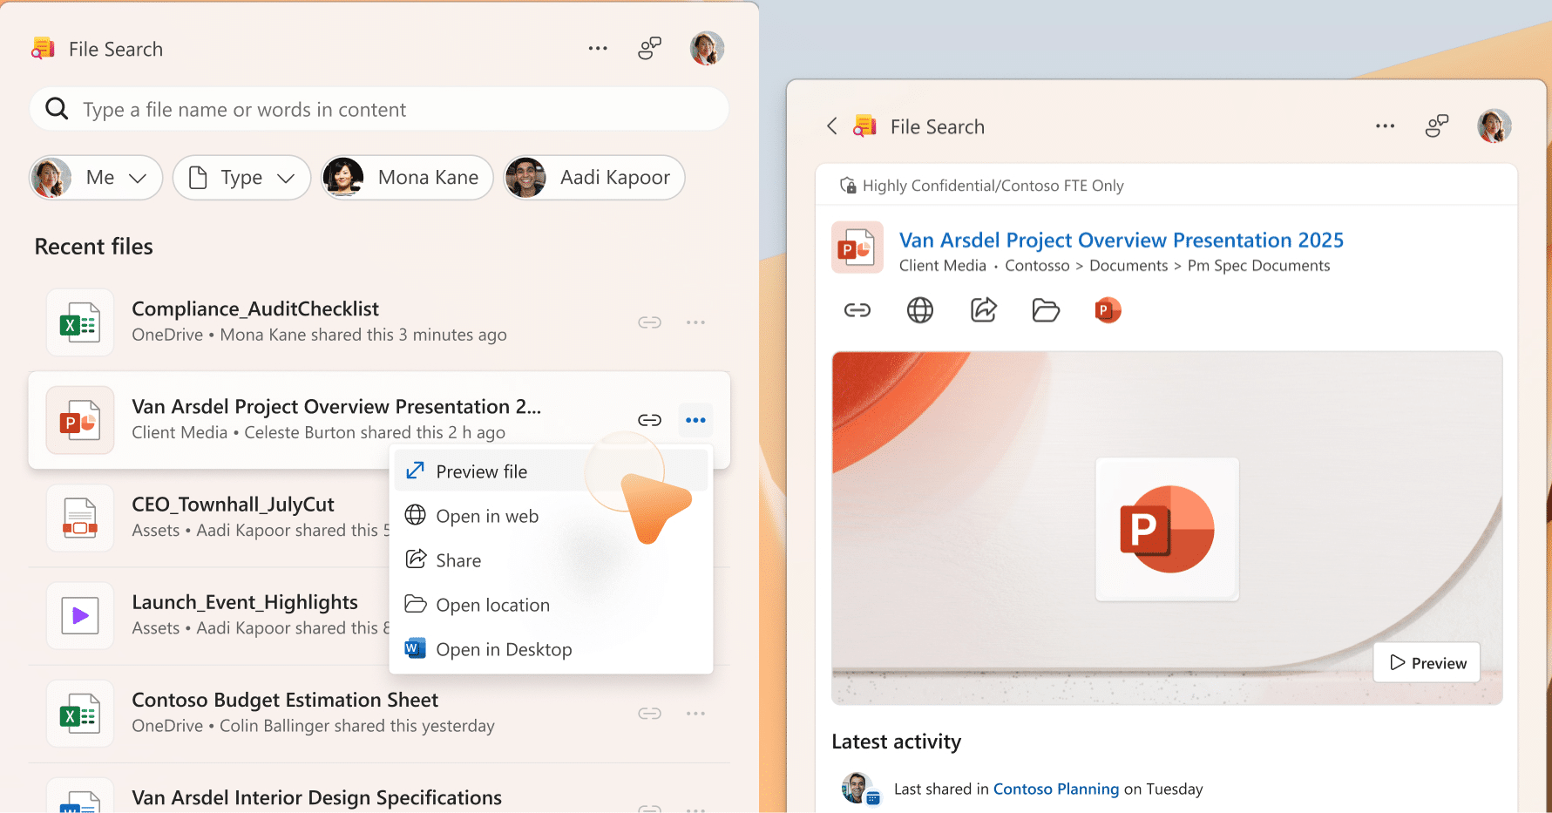Click the magnifier search icon

(x=57, y=109)
